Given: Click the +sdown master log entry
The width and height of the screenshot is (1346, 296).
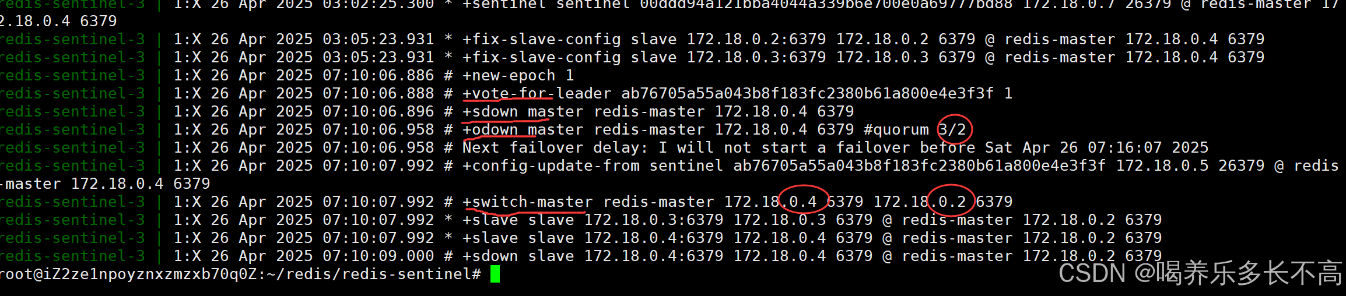Looking at the screenshot, I should click(658, 111).
